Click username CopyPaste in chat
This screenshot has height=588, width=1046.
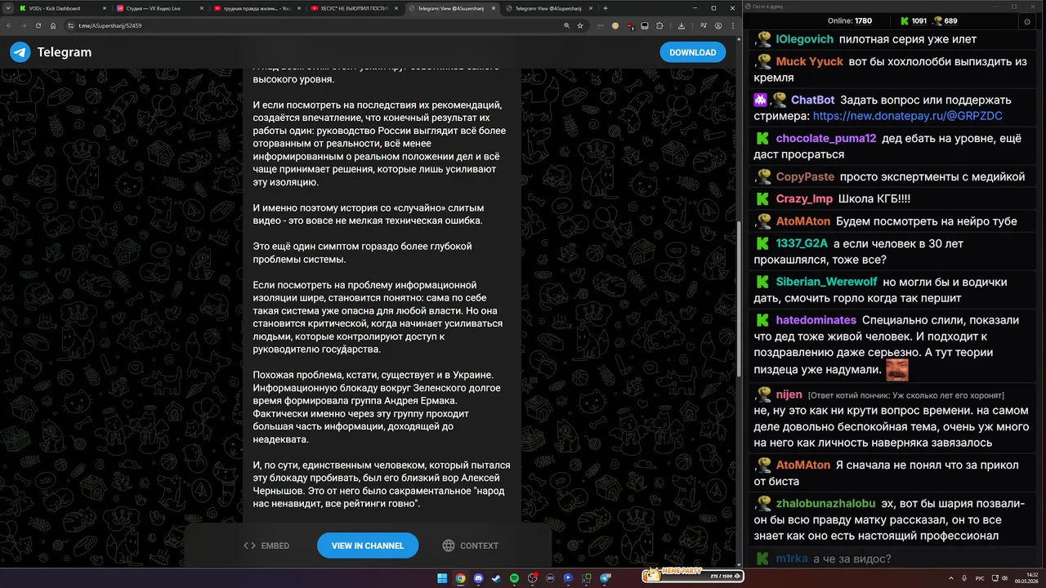[x=805, y=176]
